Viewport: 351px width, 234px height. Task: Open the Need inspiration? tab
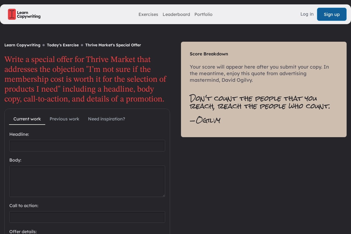(x=106, y=119)
